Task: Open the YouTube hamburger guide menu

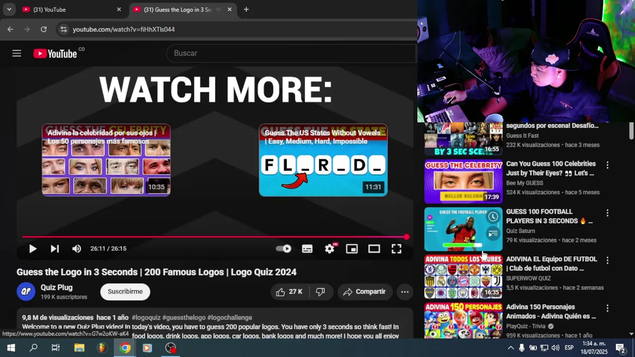Action: pos(17,54)
